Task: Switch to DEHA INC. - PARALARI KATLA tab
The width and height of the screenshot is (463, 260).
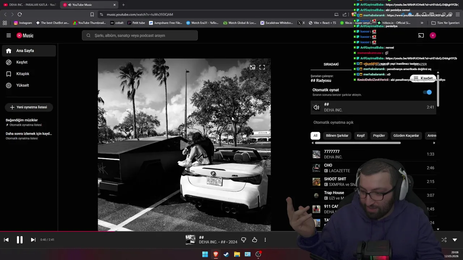Action: pyautogui.click(x=30, y=5)
